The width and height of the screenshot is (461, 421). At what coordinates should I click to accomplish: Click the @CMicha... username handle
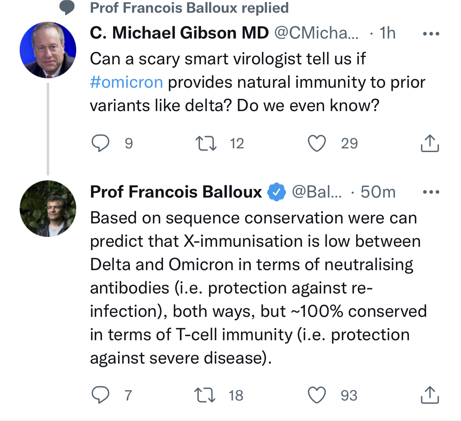coord(316,34)
